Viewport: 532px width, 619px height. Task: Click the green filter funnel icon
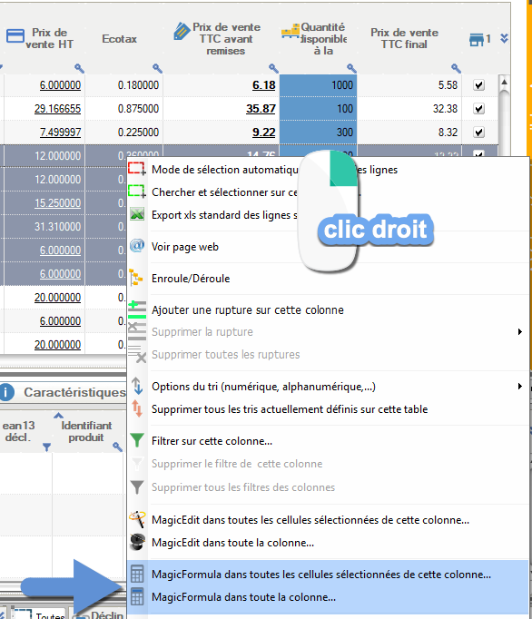[137, 440]
